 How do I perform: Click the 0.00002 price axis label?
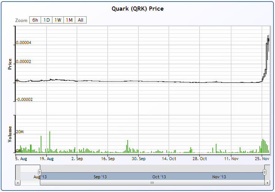coord(24,61)
